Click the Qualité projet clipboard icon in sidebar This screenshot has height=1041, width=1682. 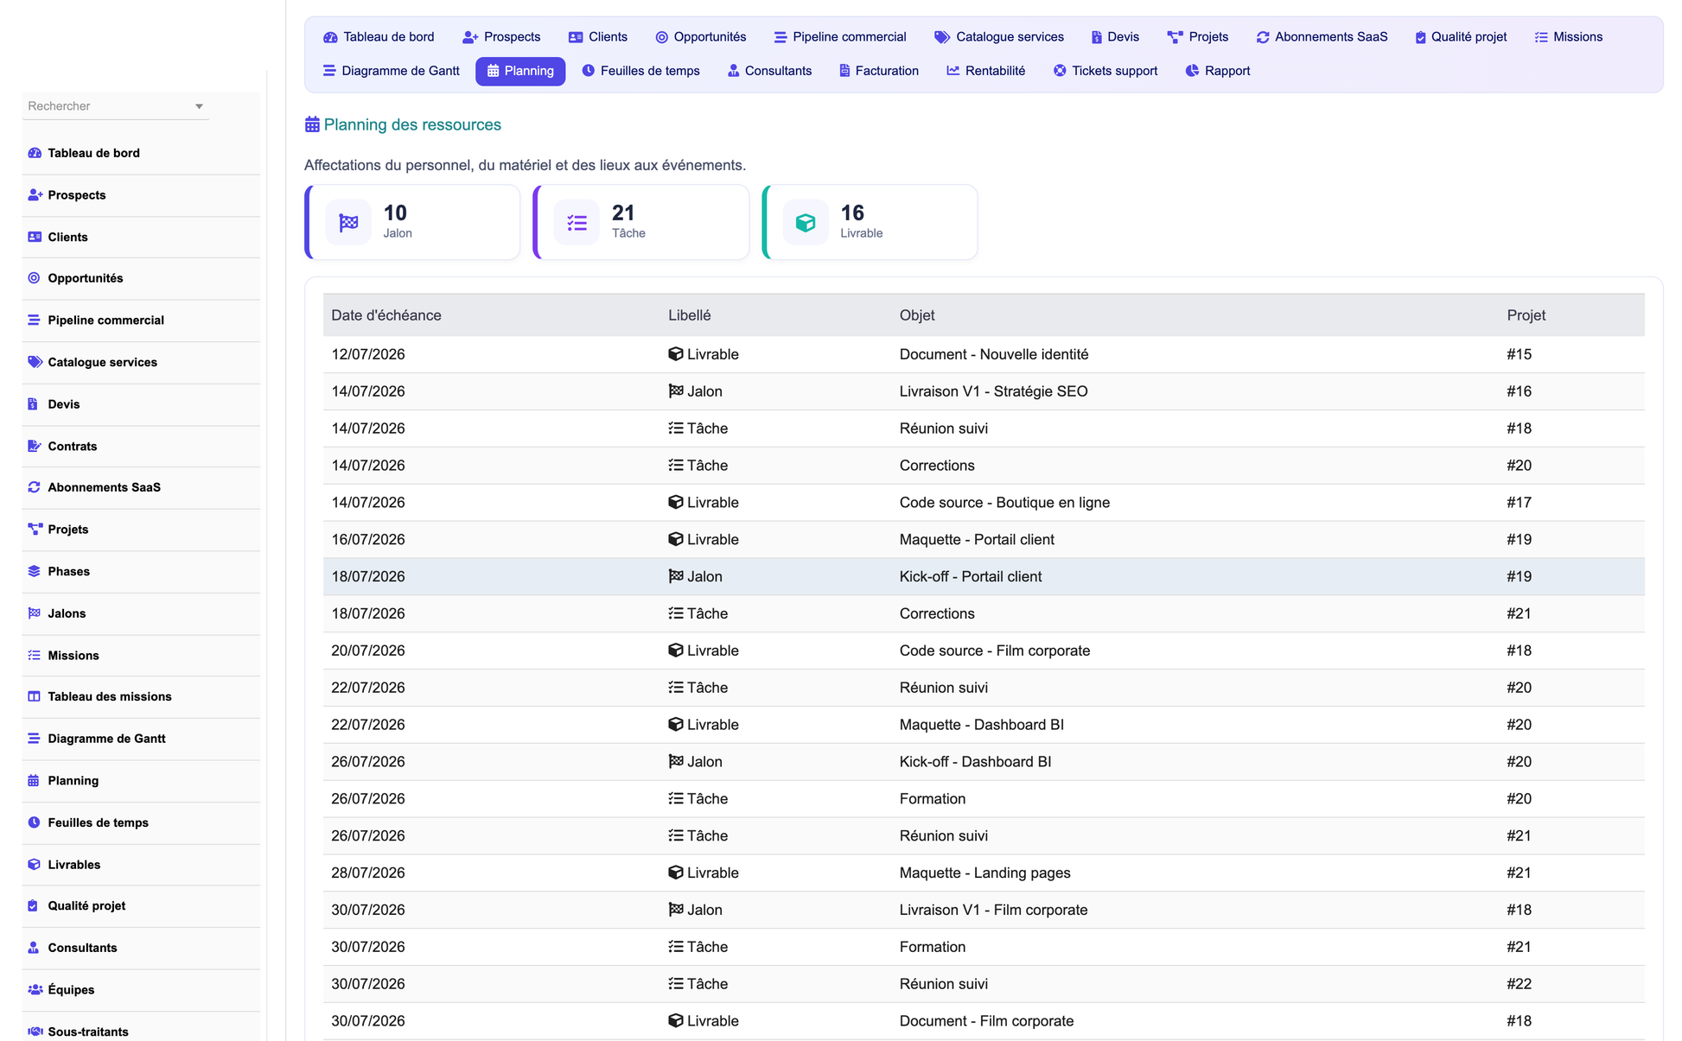33,906
